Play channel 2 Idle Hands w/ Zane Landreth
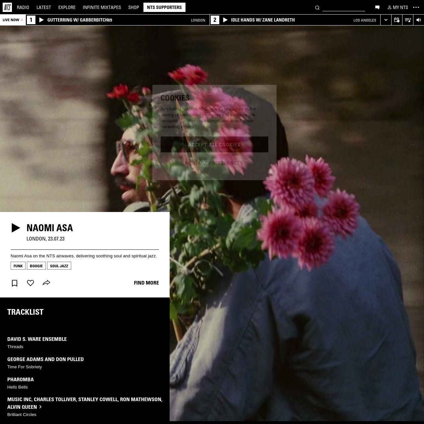 (225, 20)
